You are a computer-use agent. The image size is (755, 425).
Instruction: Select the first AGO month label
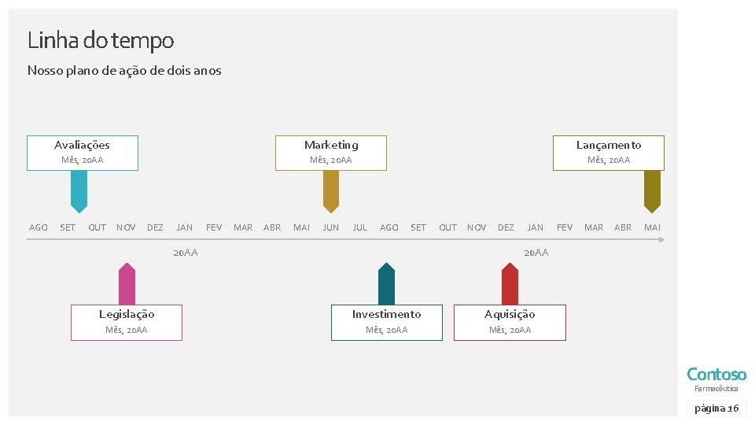[38, 227]
